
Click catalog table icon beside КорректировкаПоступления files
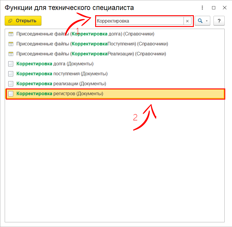(11, 44)
